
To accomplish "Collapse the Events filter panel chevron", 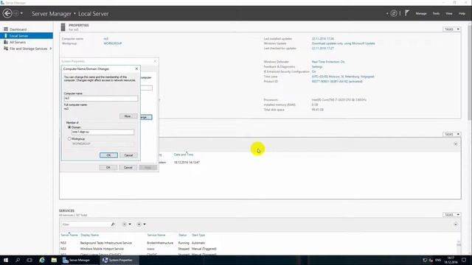I will click(x=456, y=144).
